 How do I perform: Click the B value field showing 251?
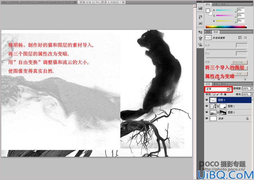pyautogui.click(x=241, y=21)
